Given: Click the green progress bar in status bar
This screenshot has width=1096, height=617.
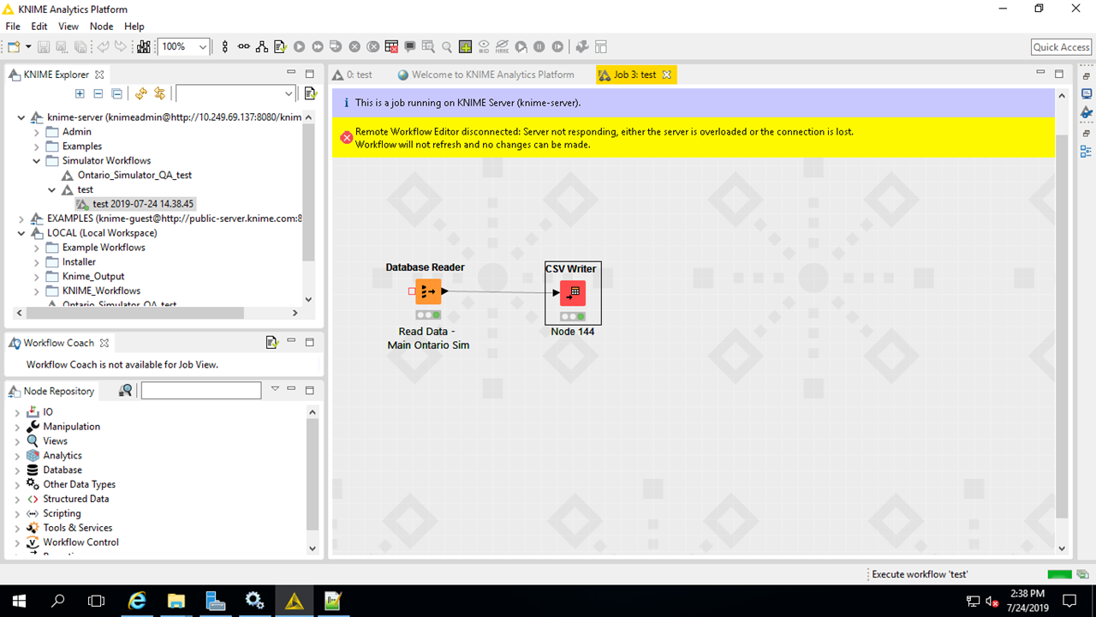Looking at the screenshot, I should pyautogui.click(x=1059, y=574).
